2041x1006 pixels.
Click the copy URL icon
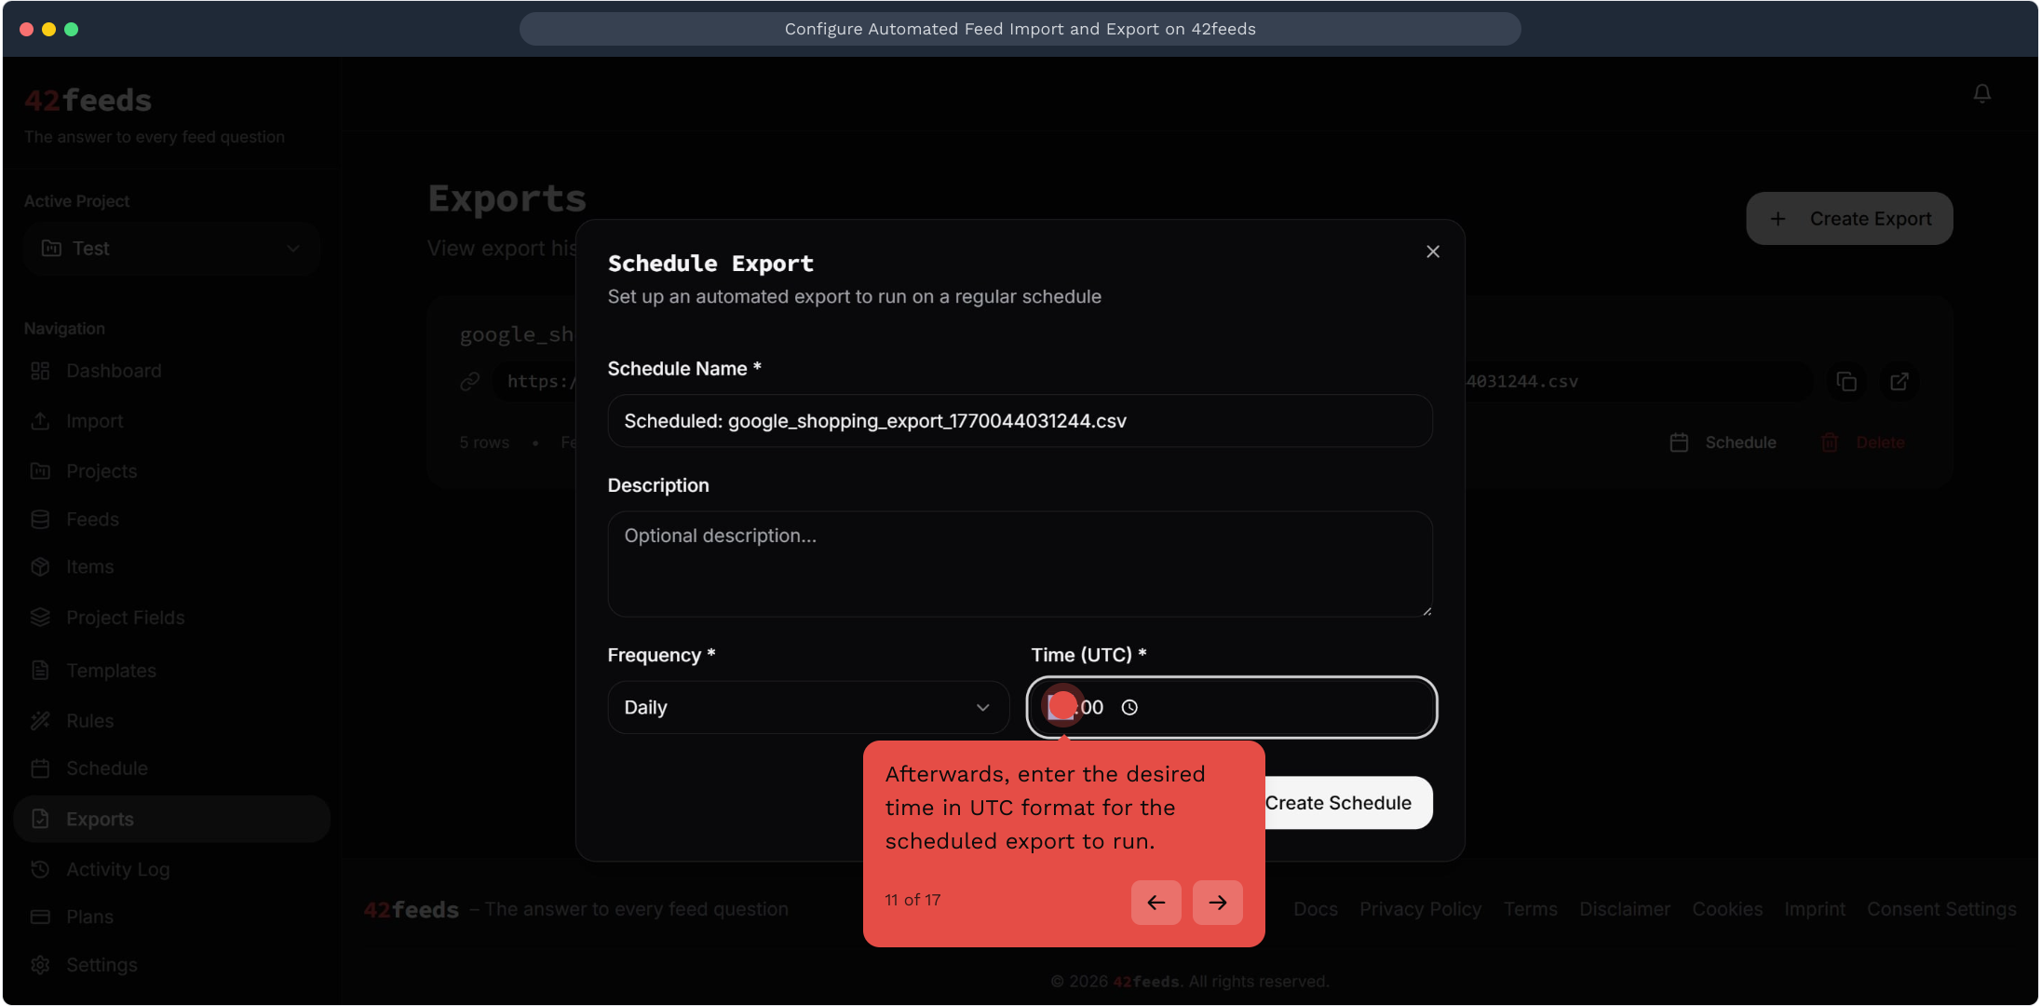(x=1846, y=382)
